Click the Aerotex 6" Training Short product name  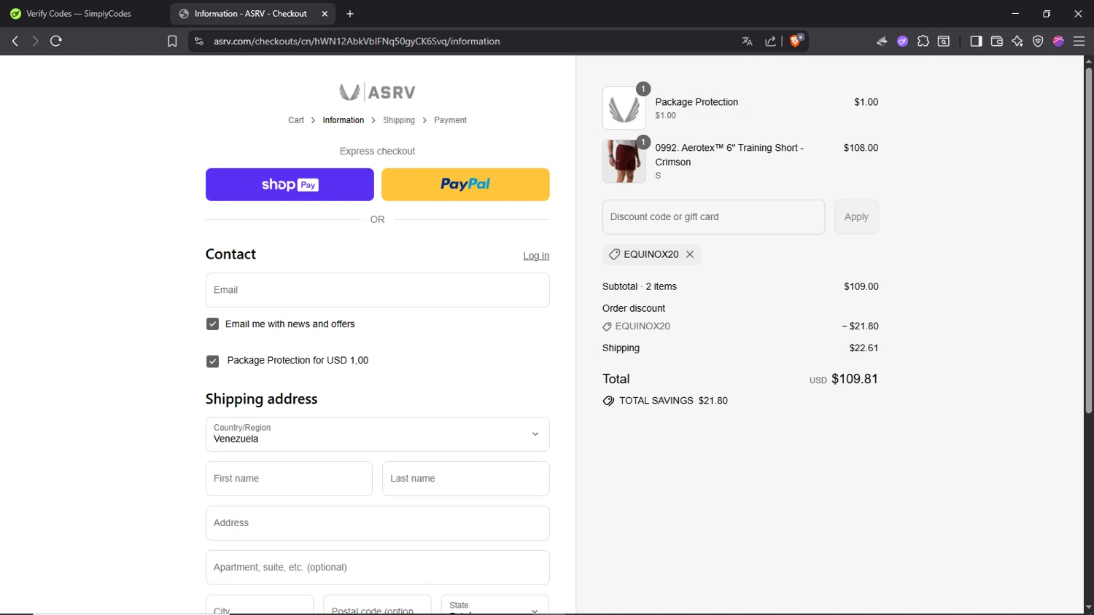(x=729, y=155)
